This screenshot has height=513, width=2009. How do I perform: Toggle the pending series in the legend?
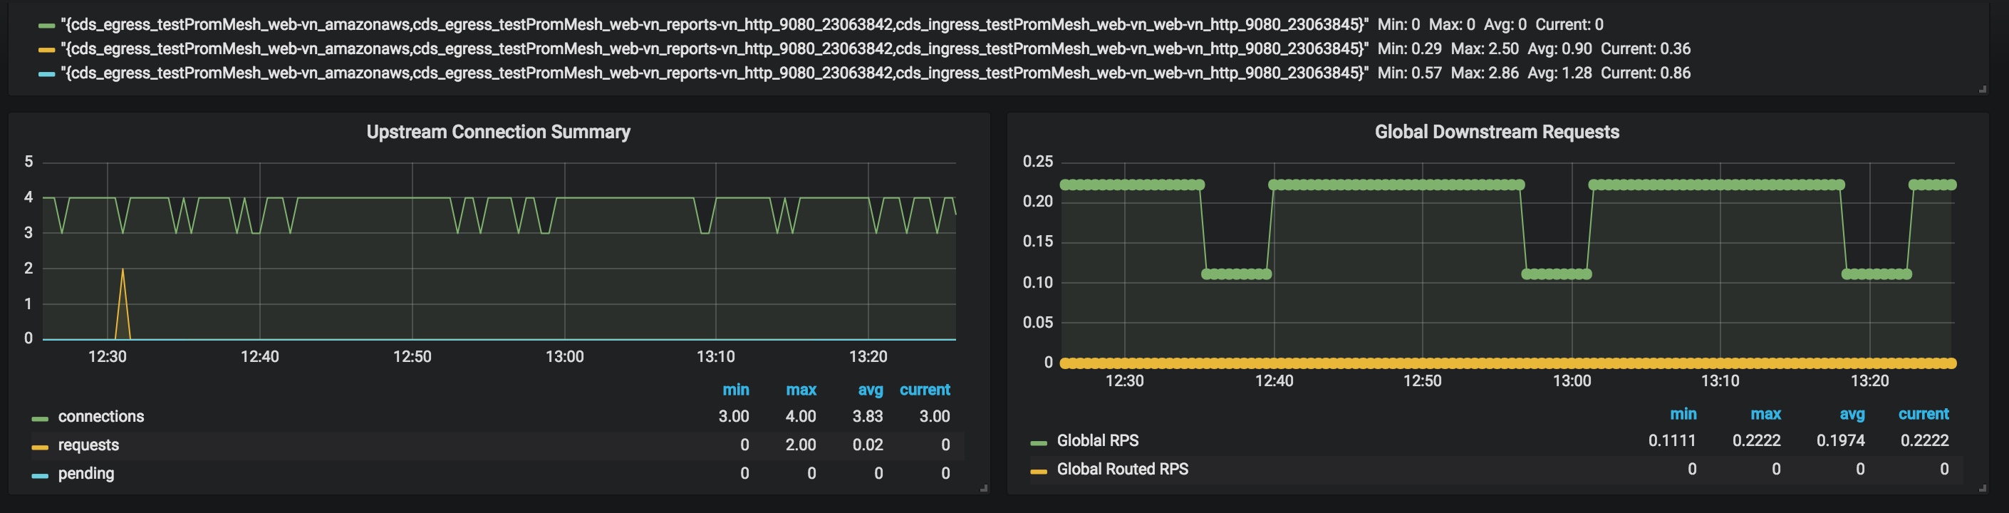85,473
